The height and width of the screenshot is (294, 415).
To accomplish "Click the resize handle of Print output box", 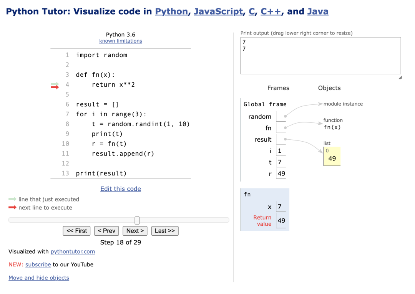I will pos(400,78).
